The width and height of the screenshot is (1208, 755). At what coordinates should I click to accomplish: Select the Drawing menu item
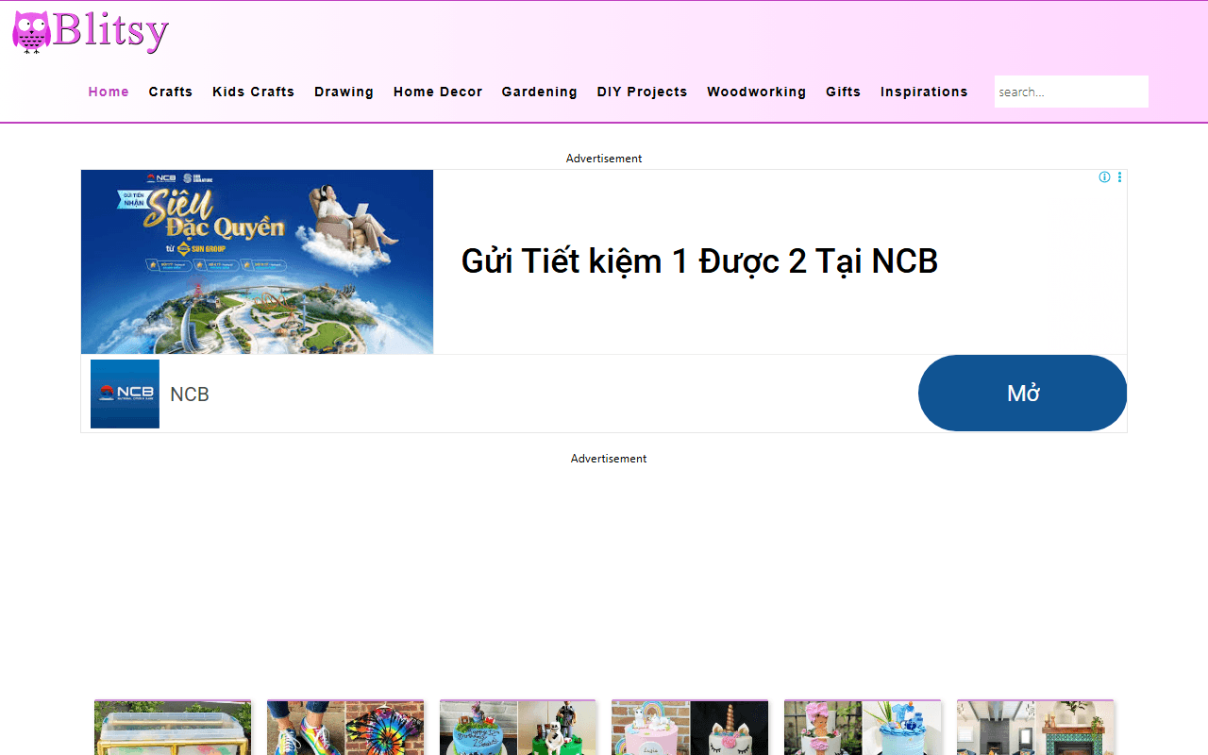coord(344,92)
